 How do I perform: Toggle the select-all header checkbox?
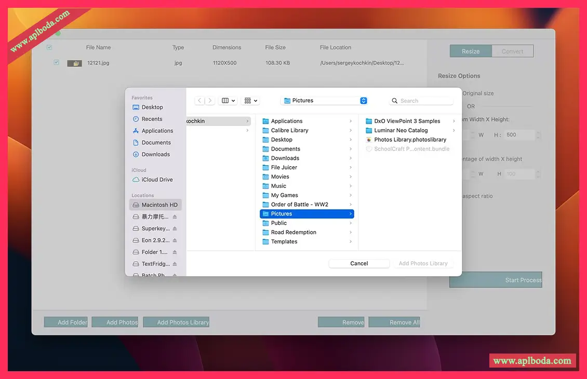[49, 47]
